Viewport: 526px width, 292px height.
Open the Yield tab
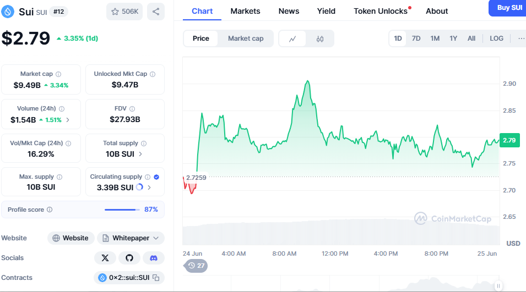pos(326,11)
